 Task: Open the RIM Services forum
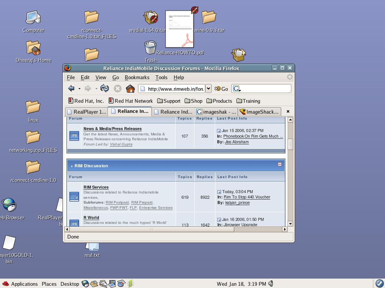(x=96, y=187)
